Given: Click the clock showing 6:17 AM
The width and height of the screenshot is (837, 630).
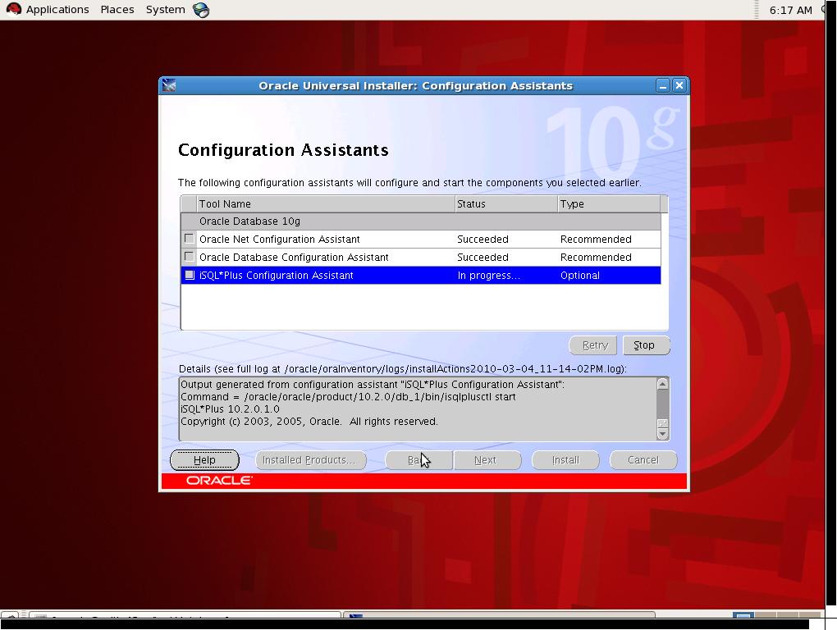Looking at the screenshot, I should click(790, 10).
